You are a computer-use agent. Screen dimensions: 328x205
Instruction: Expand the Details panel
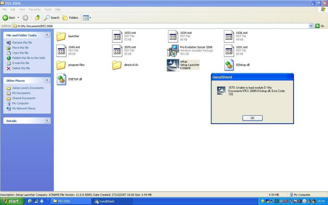[x=47, y=120]
